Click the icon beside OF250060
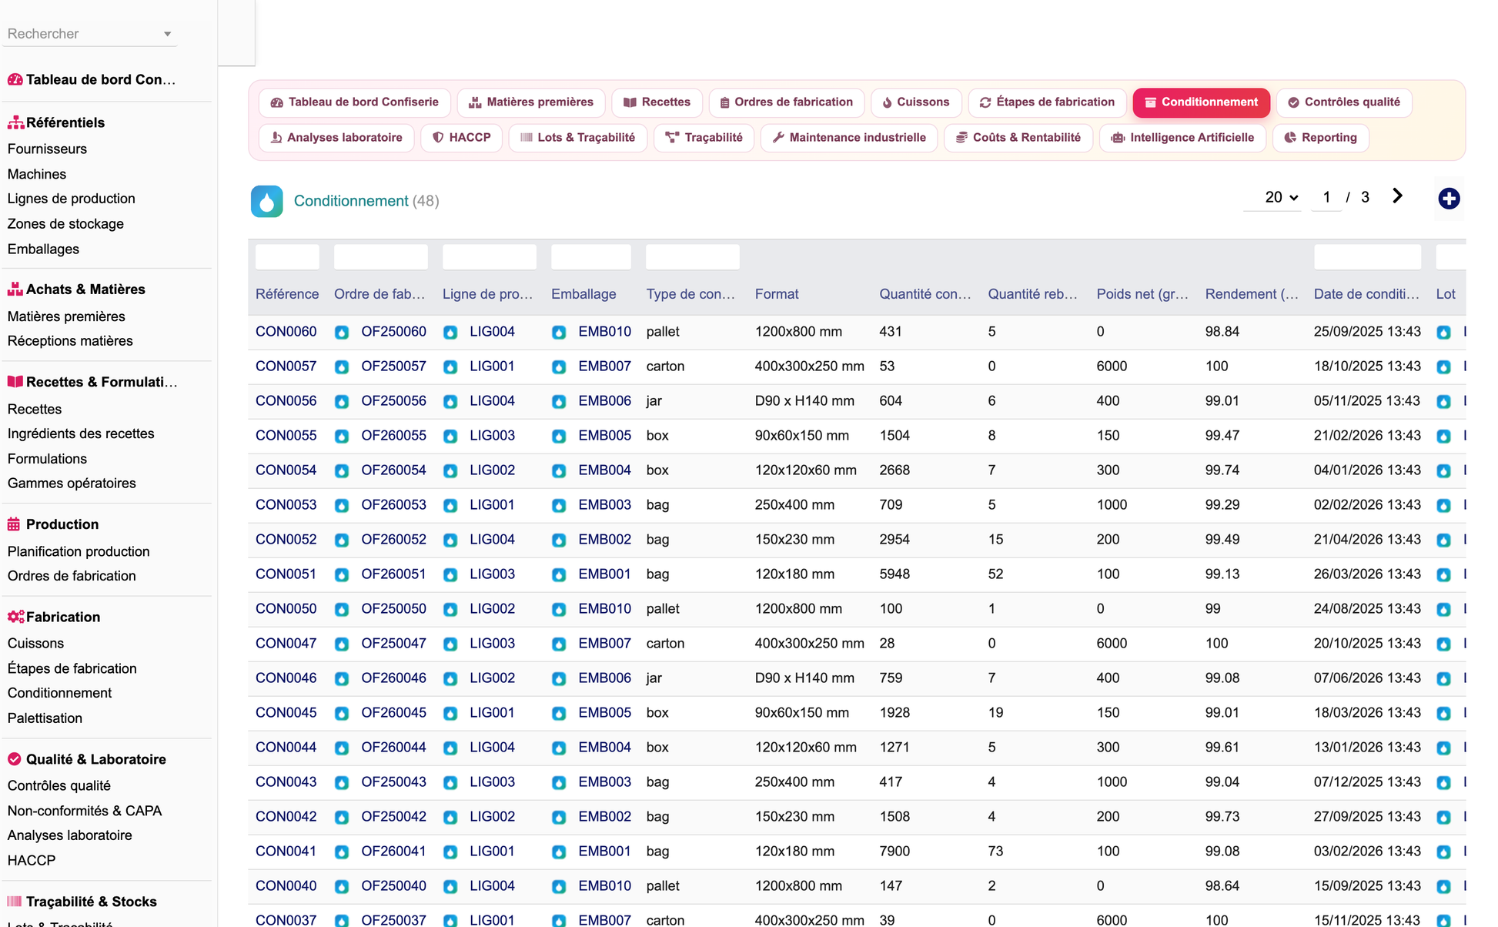The height and width of the screenshot is (927, 1498). (x=342, y=333)
